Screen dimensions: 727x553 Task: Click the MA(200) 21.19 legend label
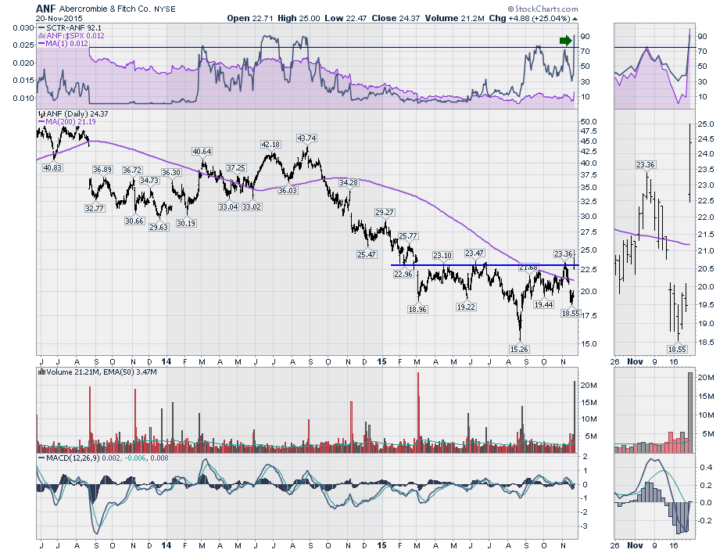point(66,121)
